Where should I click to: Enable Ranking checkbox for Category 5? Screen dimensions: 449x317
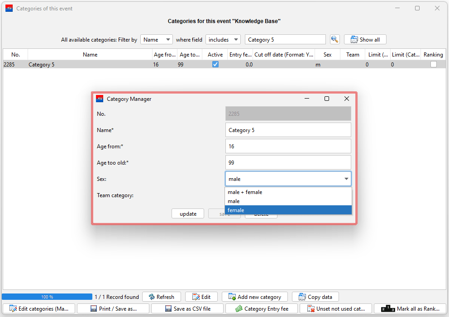point(433,65)
